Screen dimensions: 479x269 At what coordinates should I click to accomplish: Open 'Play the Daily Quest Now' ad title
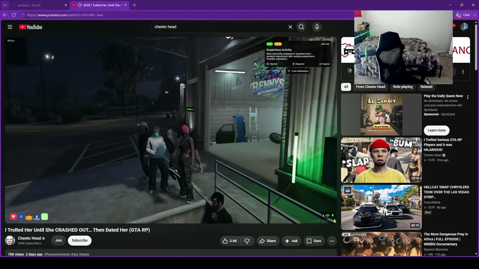click(443, 96)
